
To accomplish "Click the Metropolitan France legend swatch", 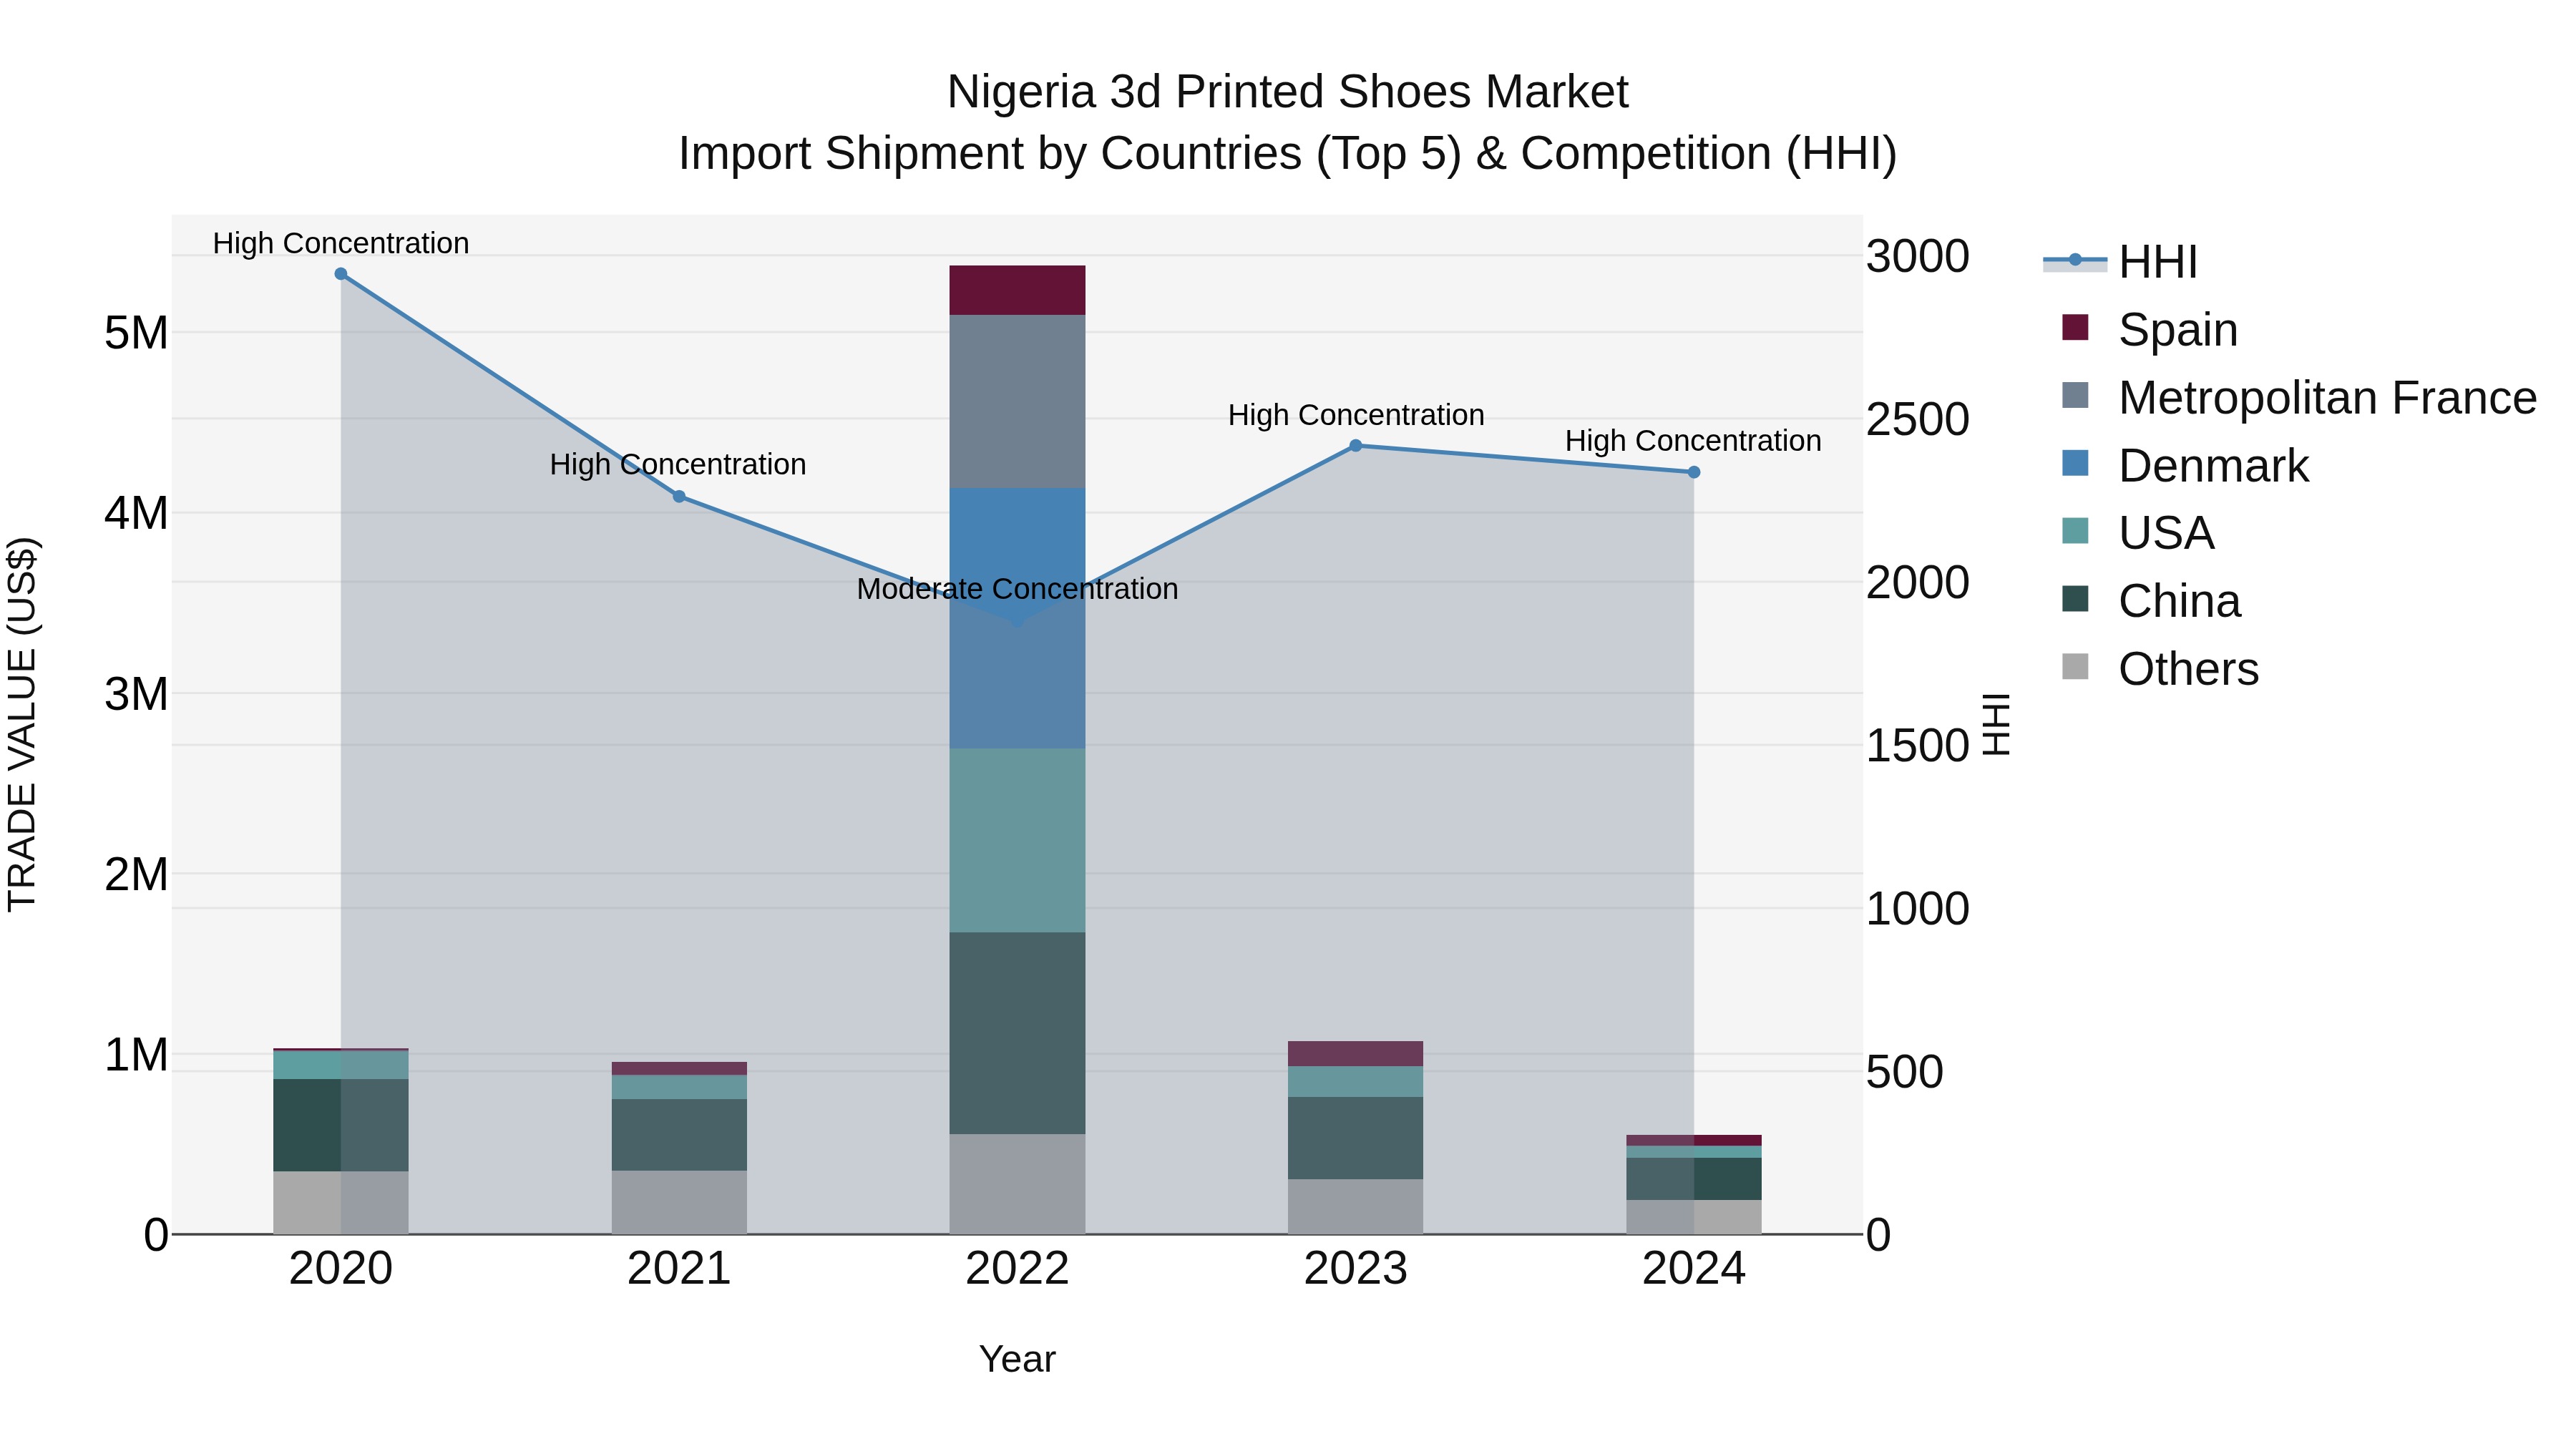I will 2075,396.
